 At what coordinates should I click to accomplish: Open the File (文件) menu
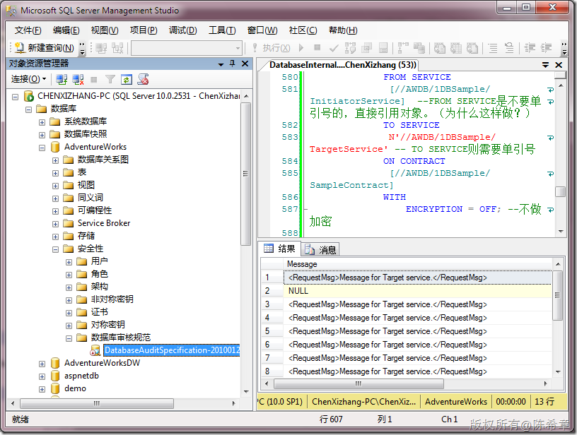28,30
